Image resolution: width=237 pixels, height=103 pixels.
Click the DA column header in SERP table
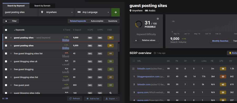tap(168, 61)
